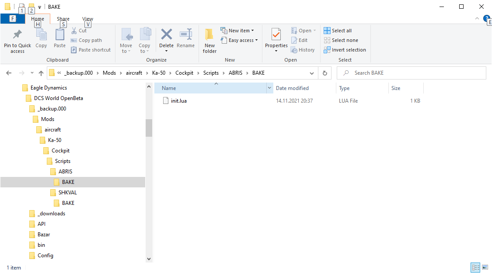Click the Rename icon in ribbon
The height and width of the screenshot is (273, 492).
186,34
